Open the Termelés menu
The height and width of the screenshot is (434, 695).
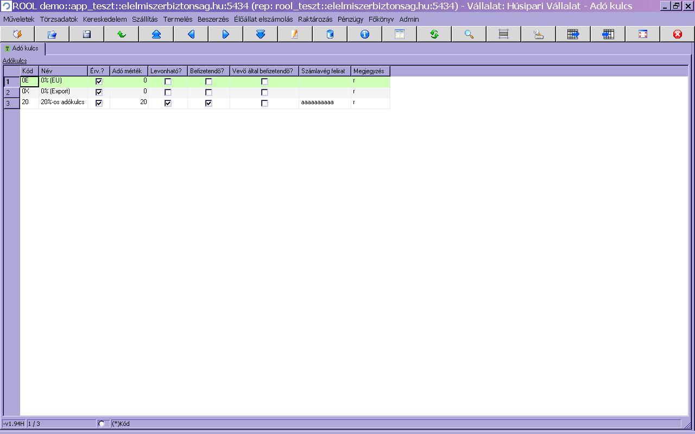pyautogui.click(x=178, y=19)
